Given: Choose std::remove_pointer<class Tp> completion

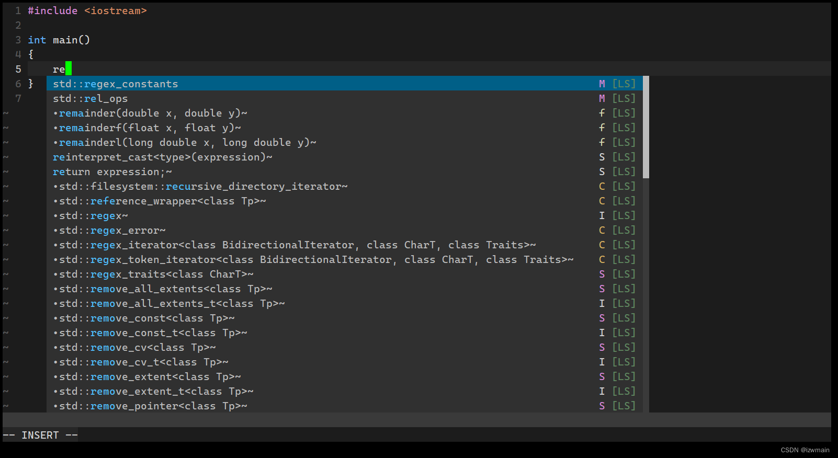Looking at the screenshot, I should (345, 406).
